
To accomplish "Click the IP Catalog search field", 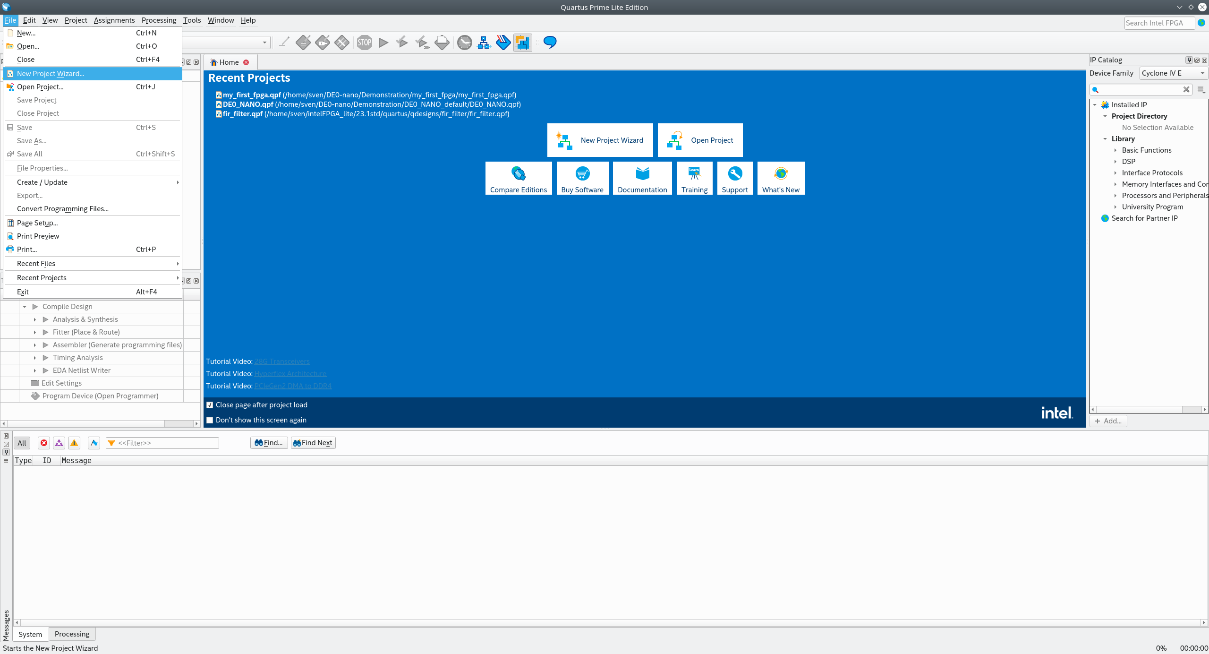I will pos(1141,89).
